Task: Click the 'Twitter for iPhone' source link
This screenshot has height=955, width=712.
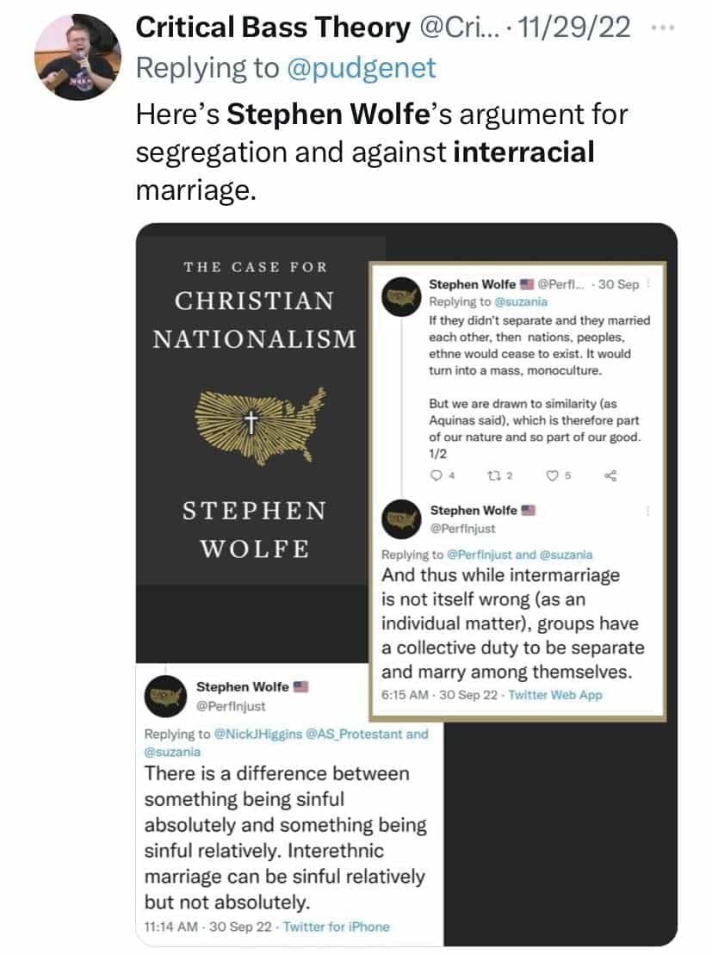Action: click(336, 927)
